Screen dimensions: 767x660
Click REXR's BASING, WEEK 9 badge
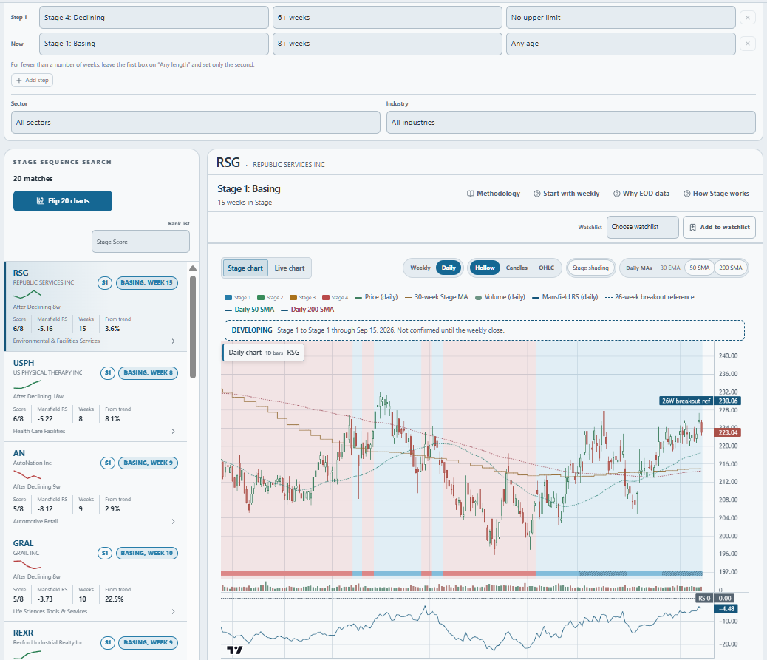[x=149, y=643]
